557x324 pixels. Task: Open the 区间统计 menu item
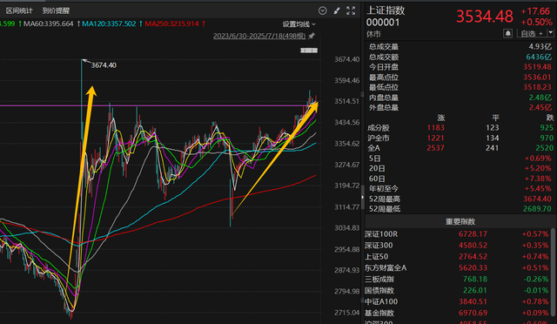pyautogui.click(x=19, y=10)
